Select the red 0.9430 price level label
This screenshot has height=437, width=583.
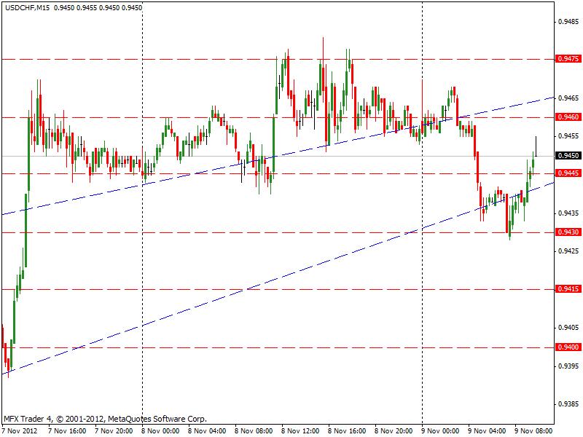coord(568,232)
